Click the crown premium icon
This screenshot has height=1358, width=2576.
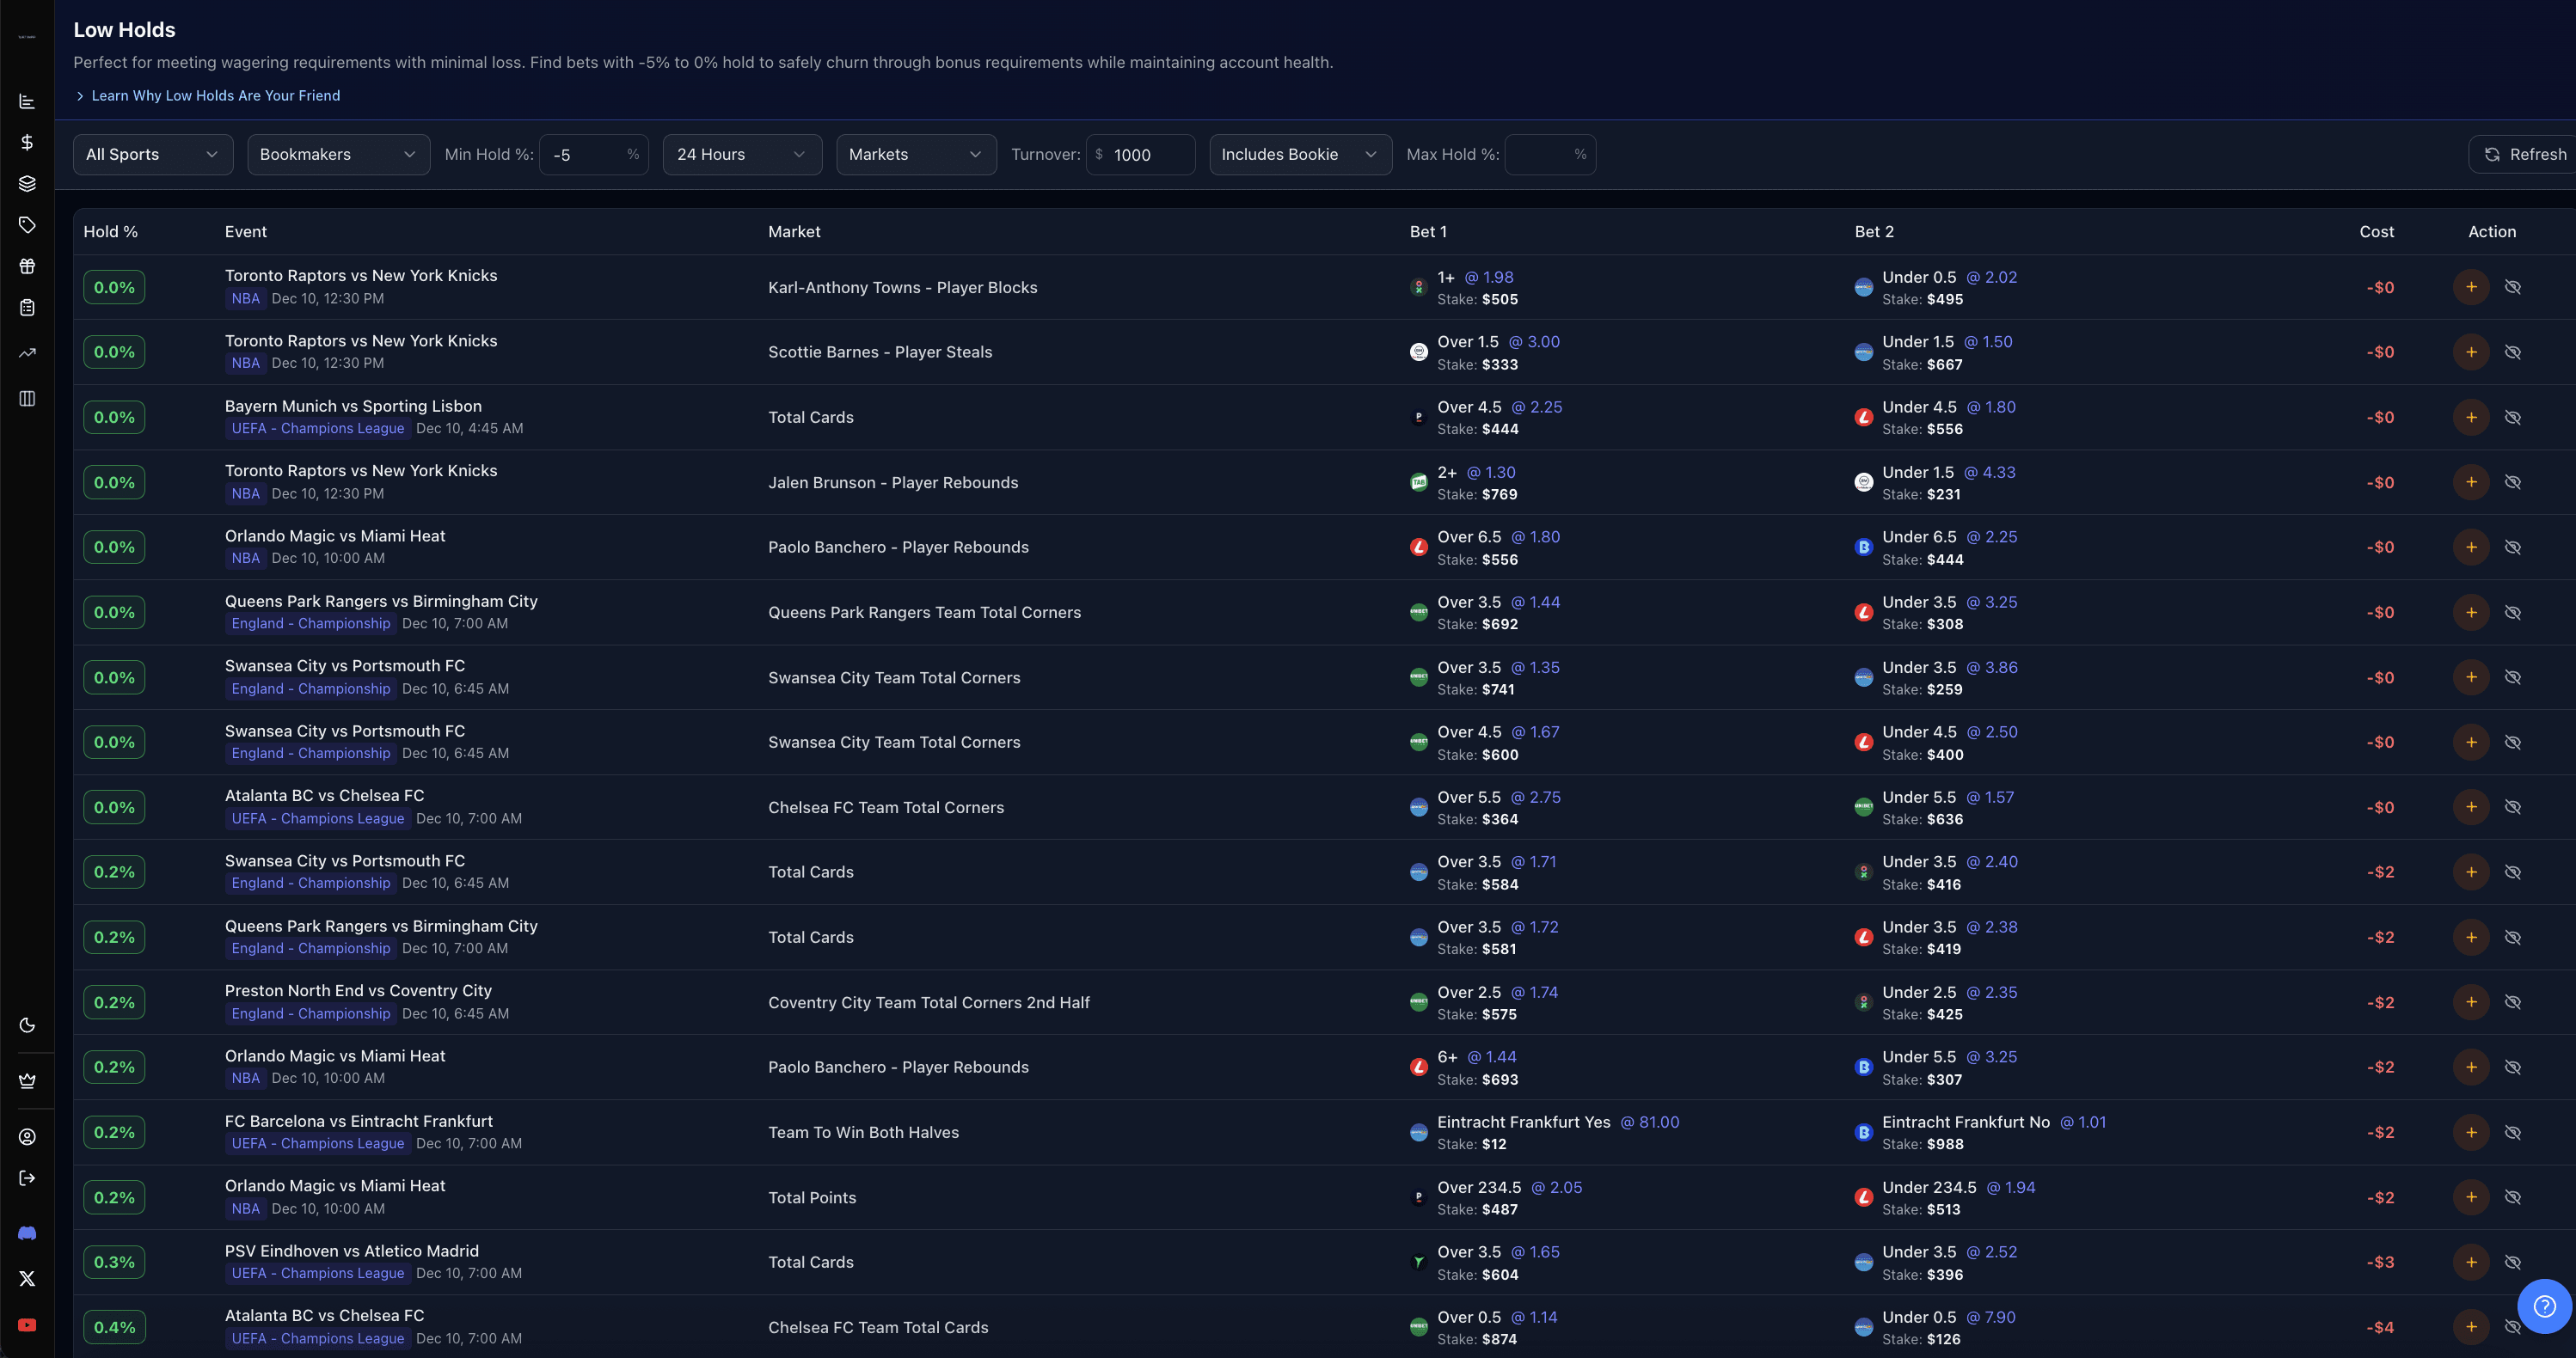tap(27, 1080)
